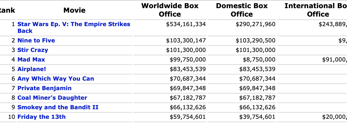The height and width of the screenshot is (123, 347).
Task: Open Private Benjamin movie page
Action: (44, 88)
